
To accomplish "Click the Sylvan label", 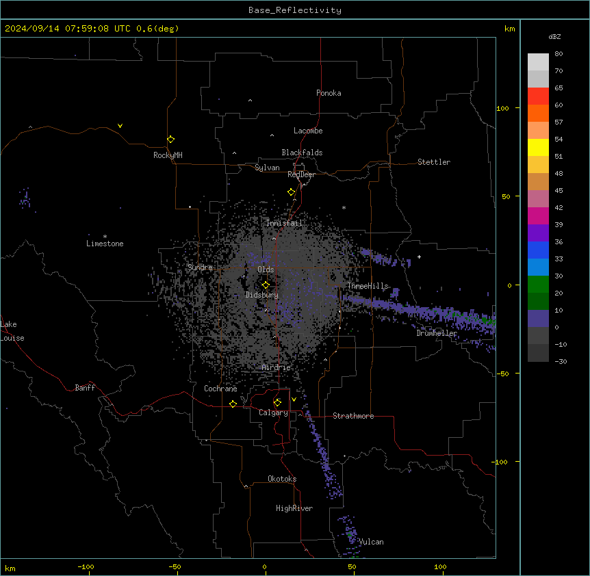I will point(267,168).
